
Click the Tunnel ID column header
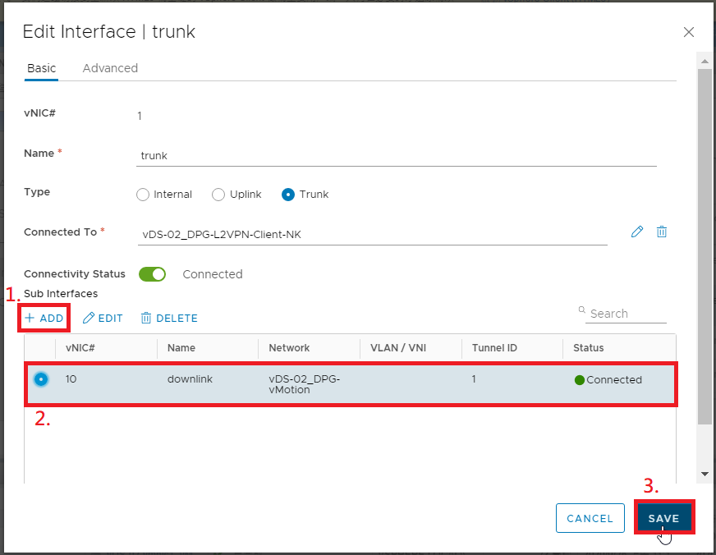[494, 348]
